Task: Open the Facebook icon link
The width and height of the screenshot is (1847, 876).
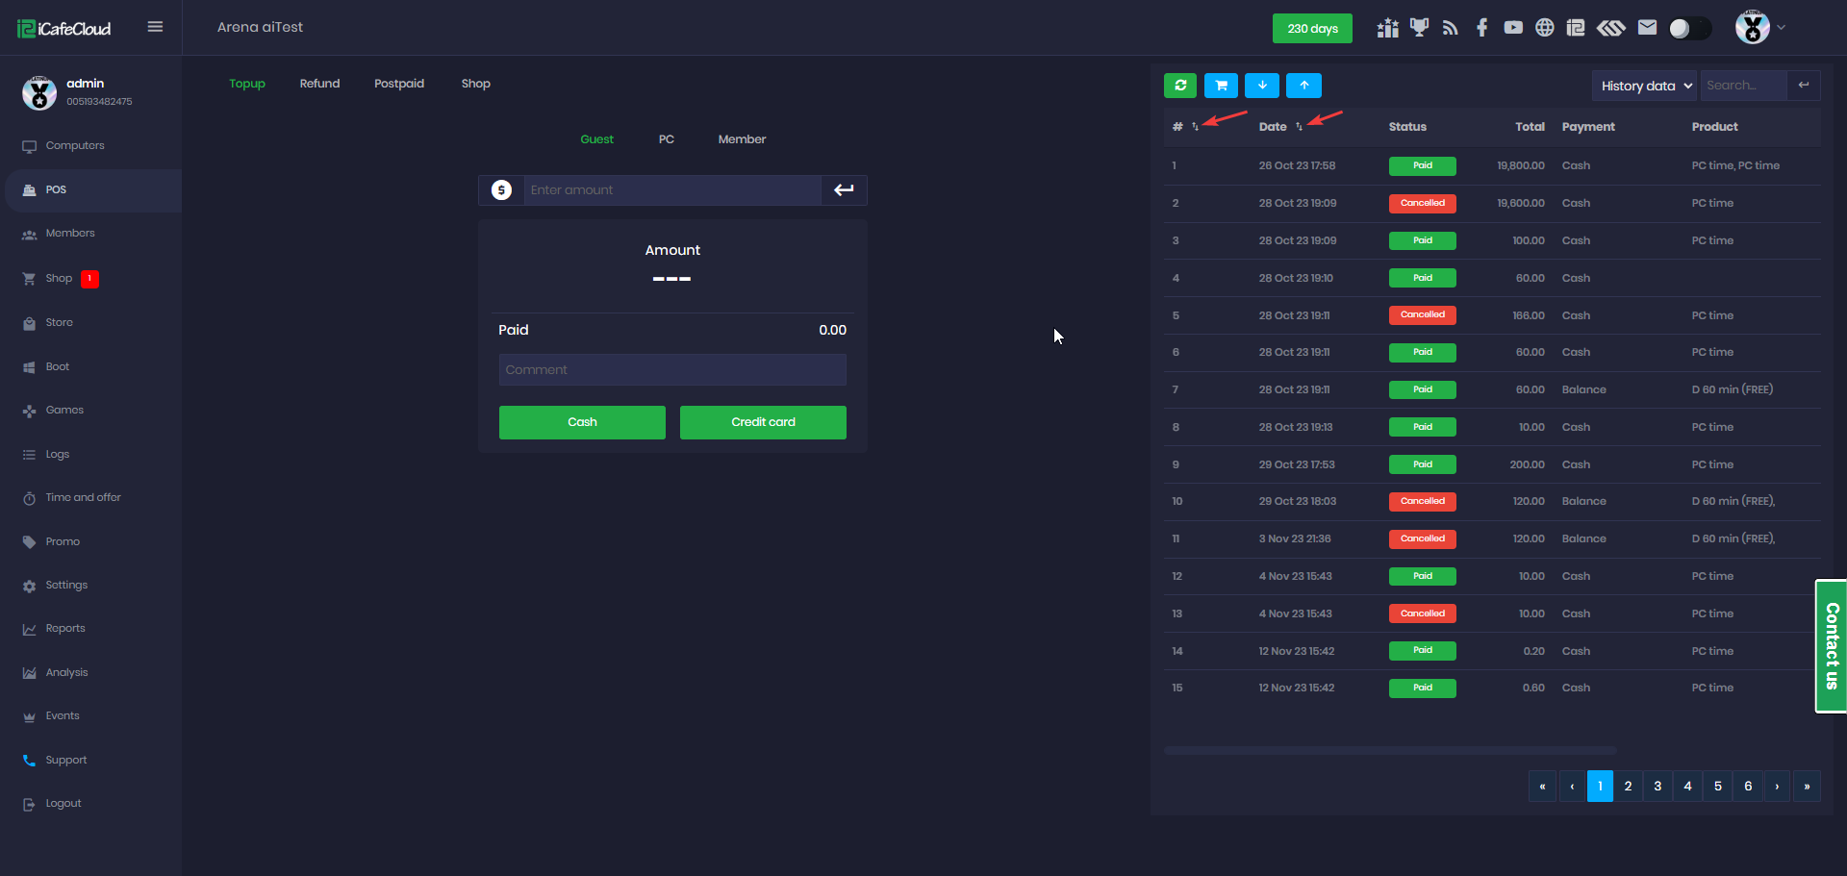Action: click(1481, 28)
